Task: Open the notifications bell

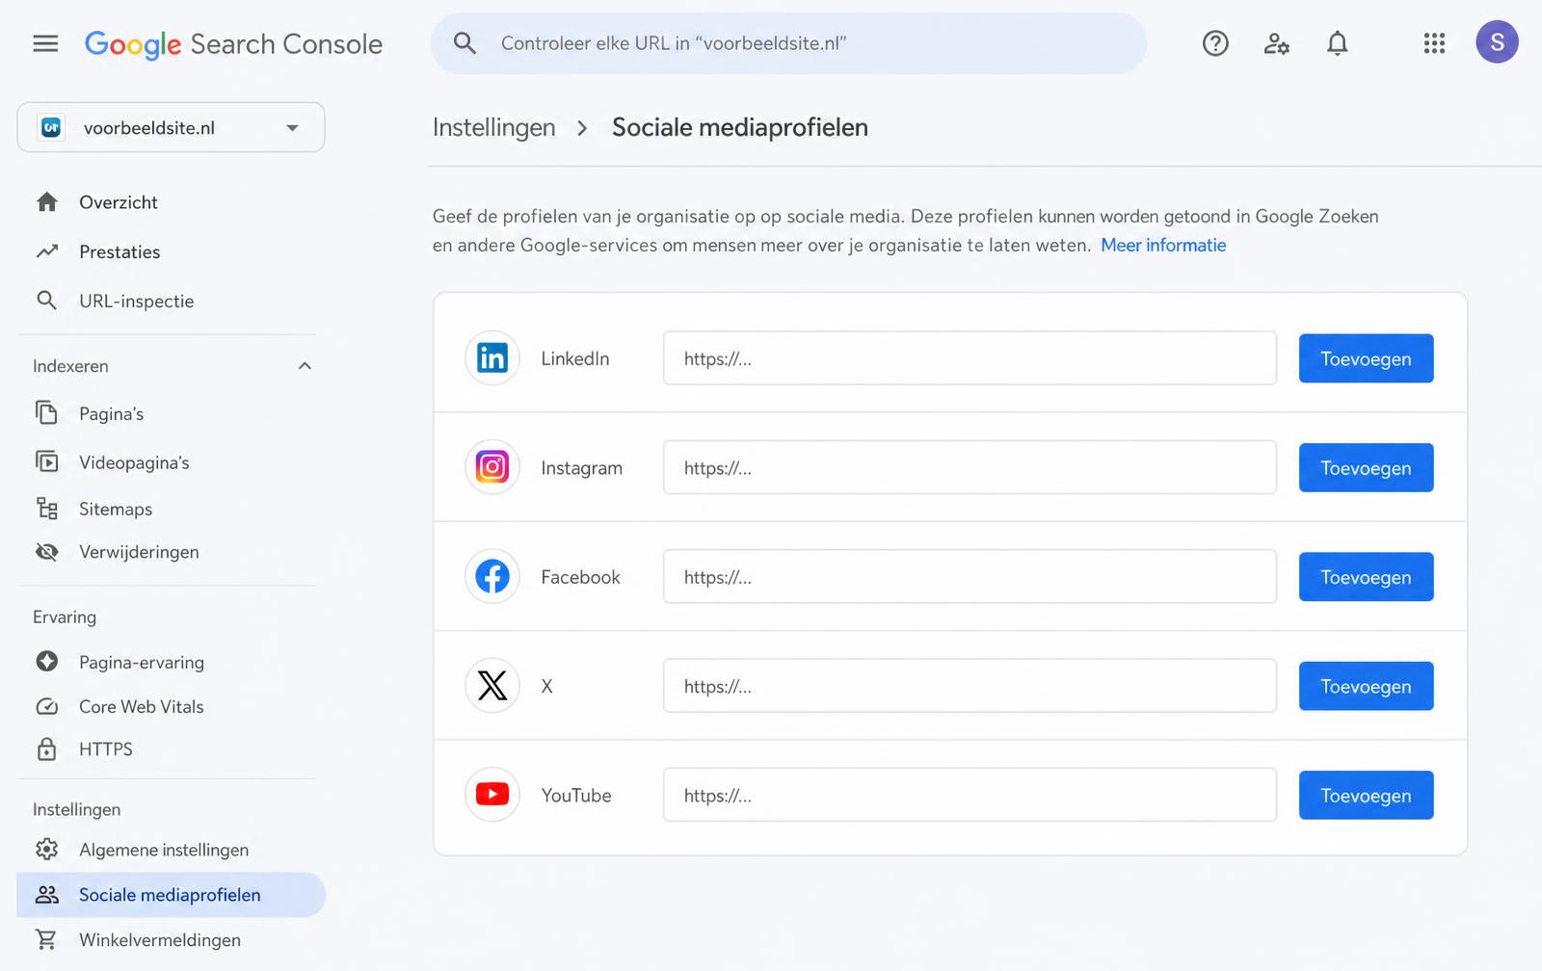Action: point(1337,43)
